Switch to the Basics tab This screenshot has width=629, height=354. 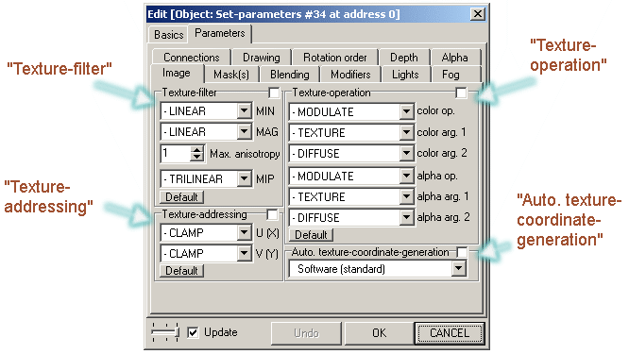[168, 35]
